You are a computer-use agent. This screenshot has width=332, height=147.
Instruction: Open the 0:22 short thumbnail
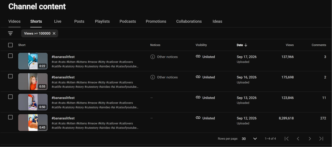pos(33,61)
